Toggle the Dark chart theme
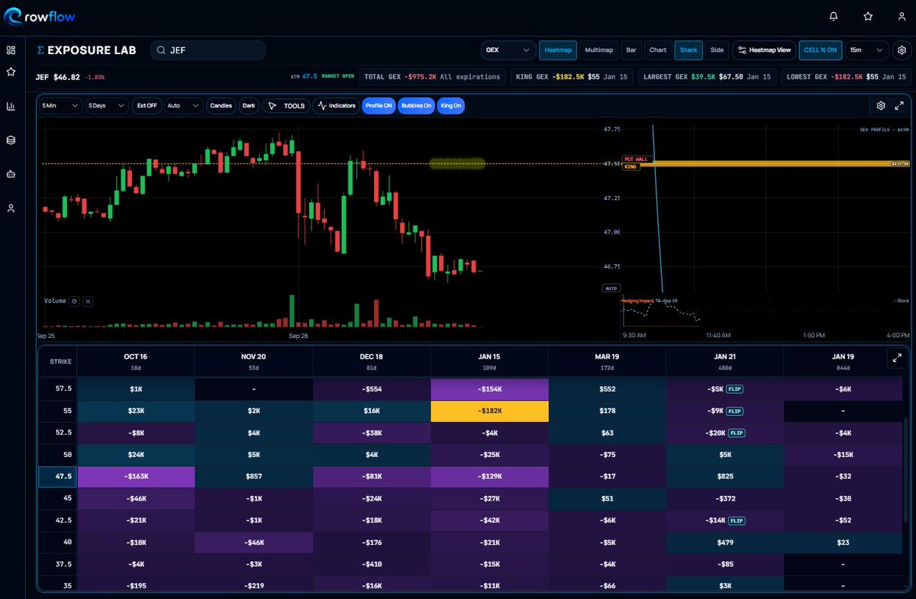The image size is (916, 599). 249,106
